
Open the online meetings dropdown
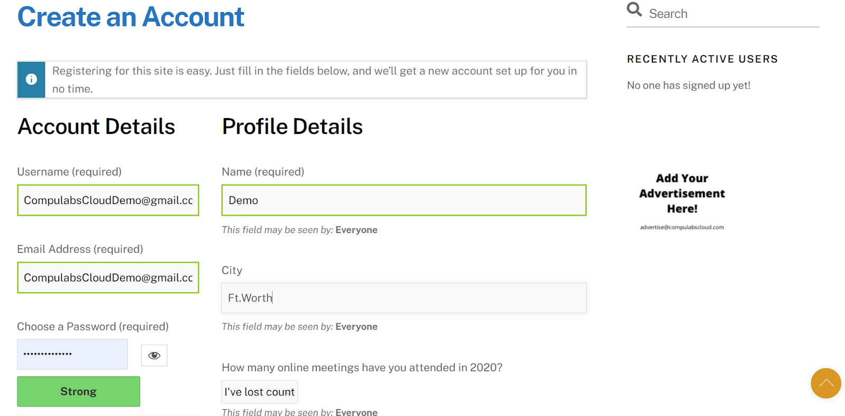click(259, 392)
